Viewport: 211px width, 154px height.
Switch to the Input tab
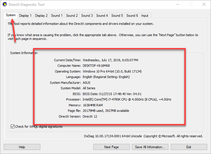pyautogui.click(x=145, y=16)
